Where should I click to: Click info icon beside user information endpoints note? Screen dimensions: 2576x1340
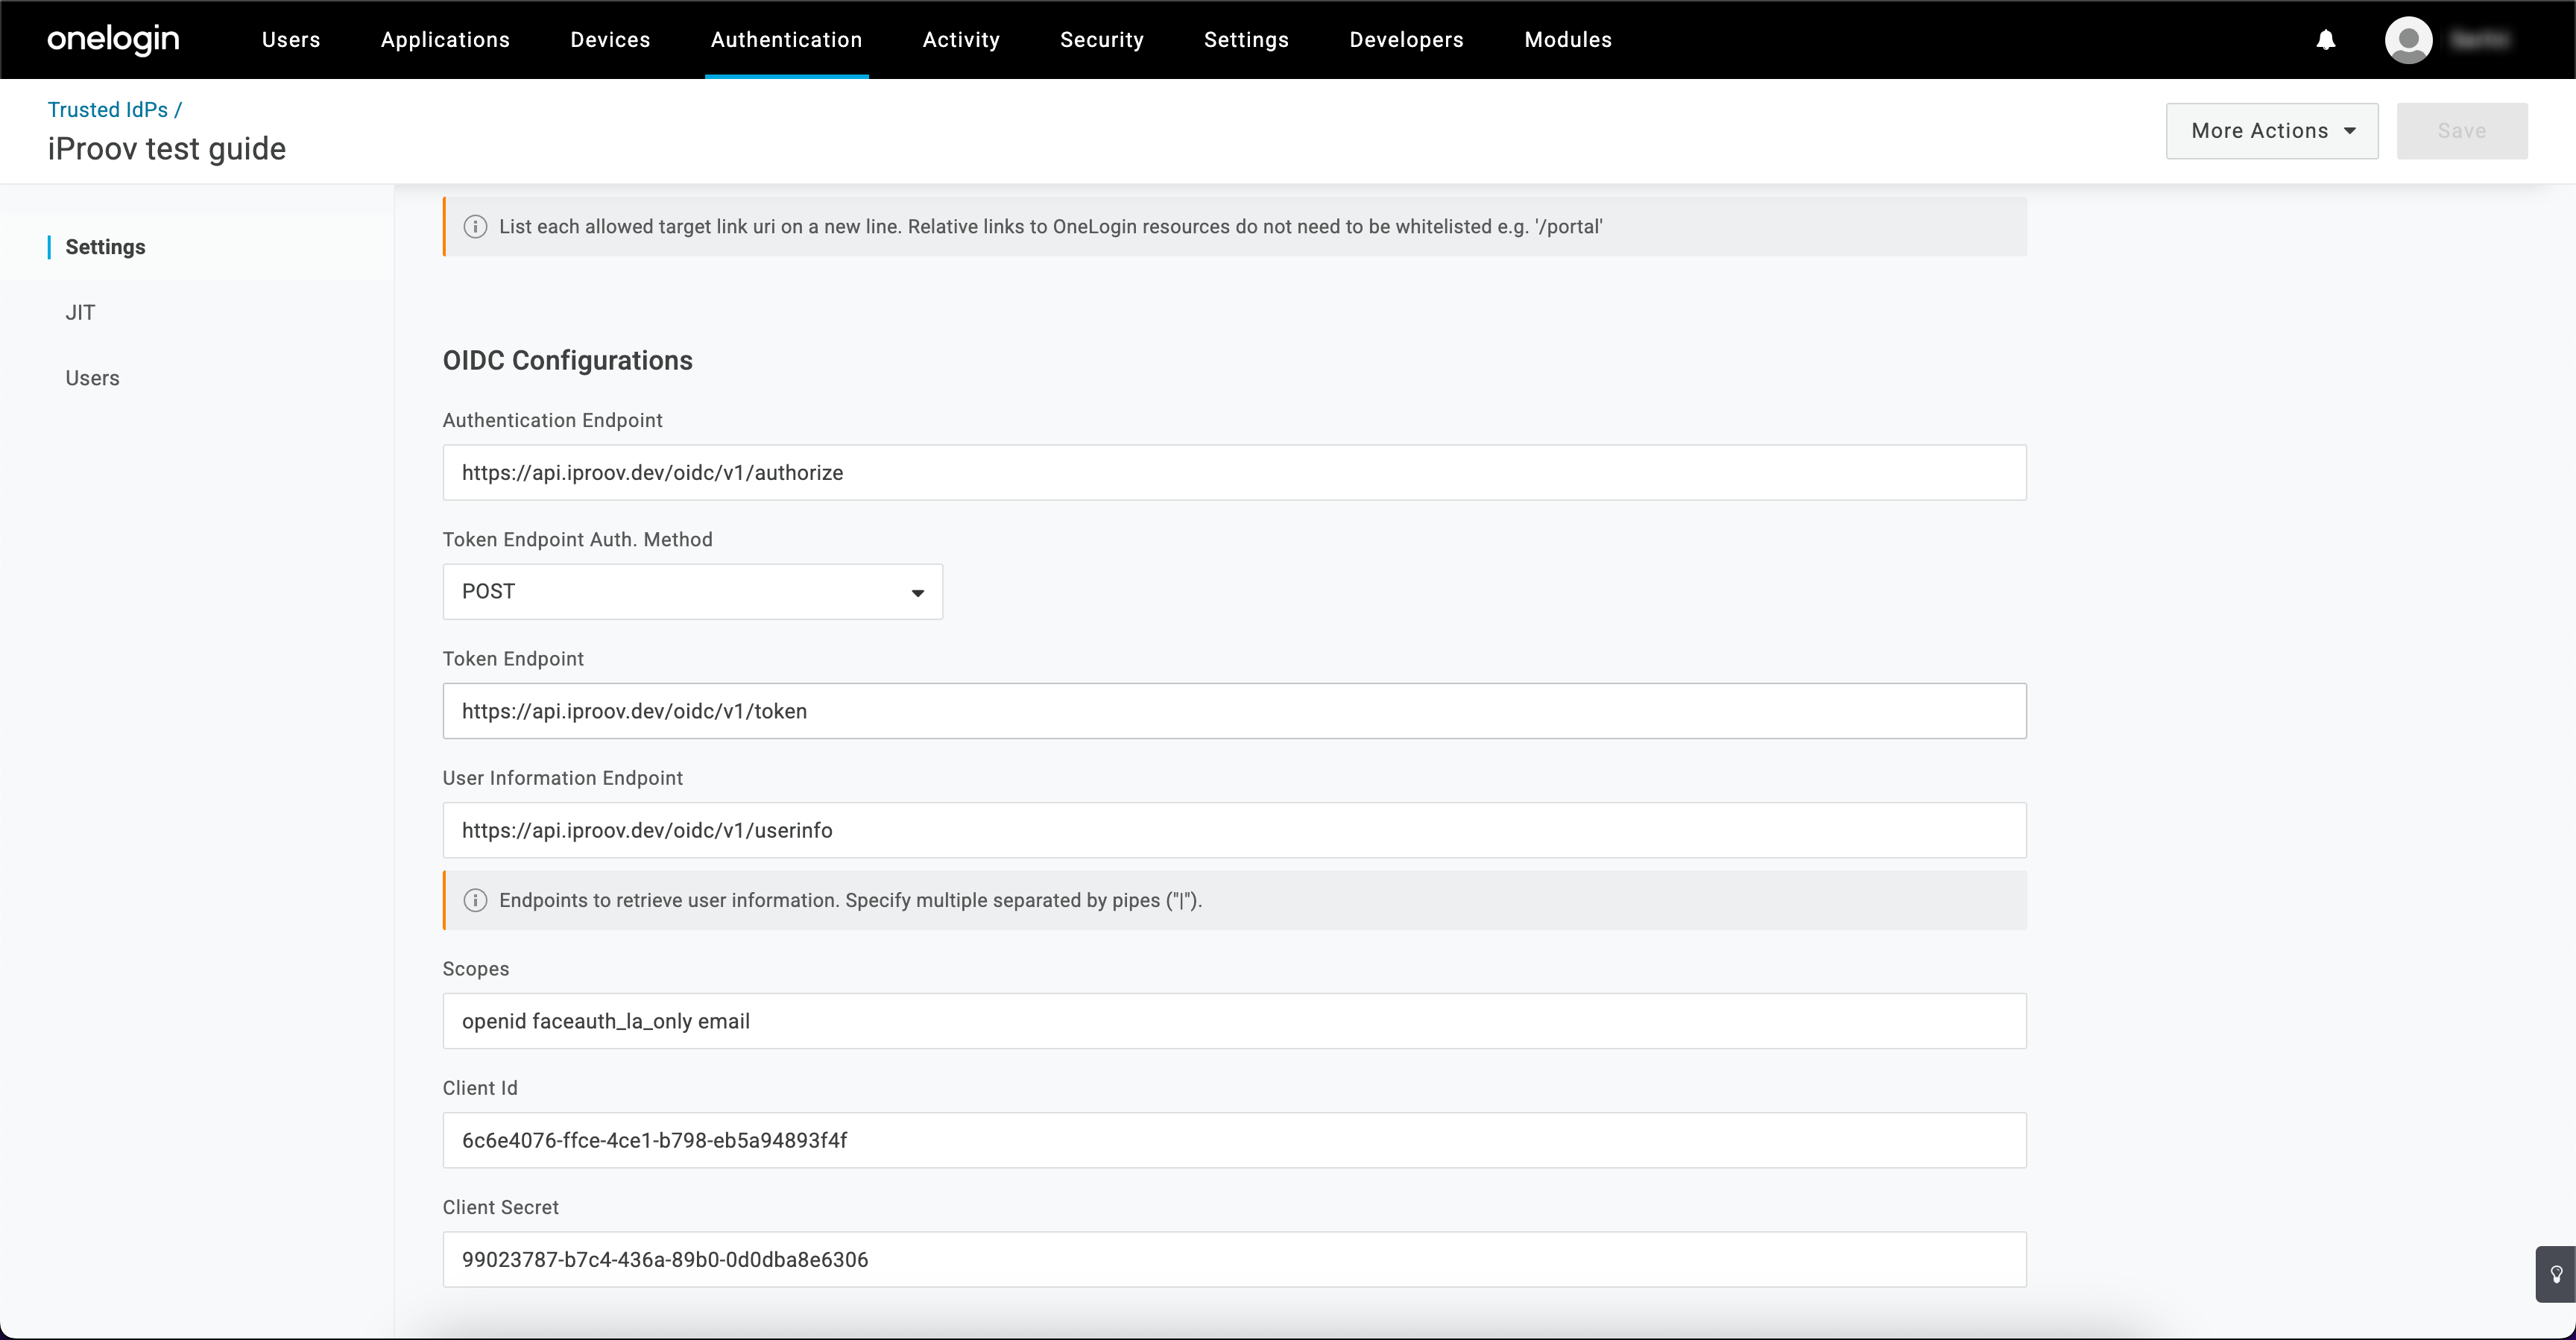[x=475, y=901]
